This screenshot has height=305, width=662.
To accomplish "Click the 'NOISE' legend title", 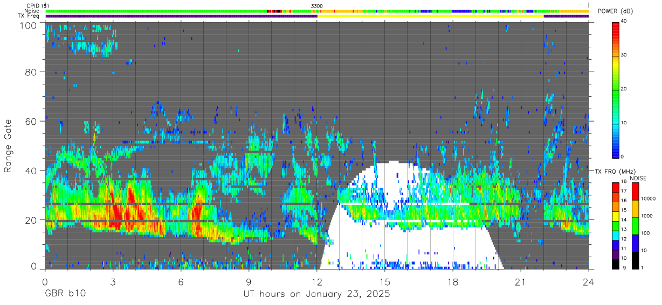I will tap(638, 178).
